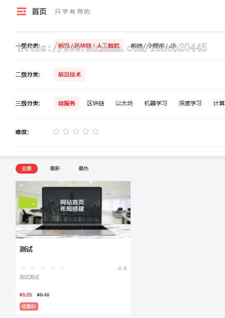The height and width of the screenshot is (318, 225).
Task: Choose 机器学习 third-level category
Action: 156,103
